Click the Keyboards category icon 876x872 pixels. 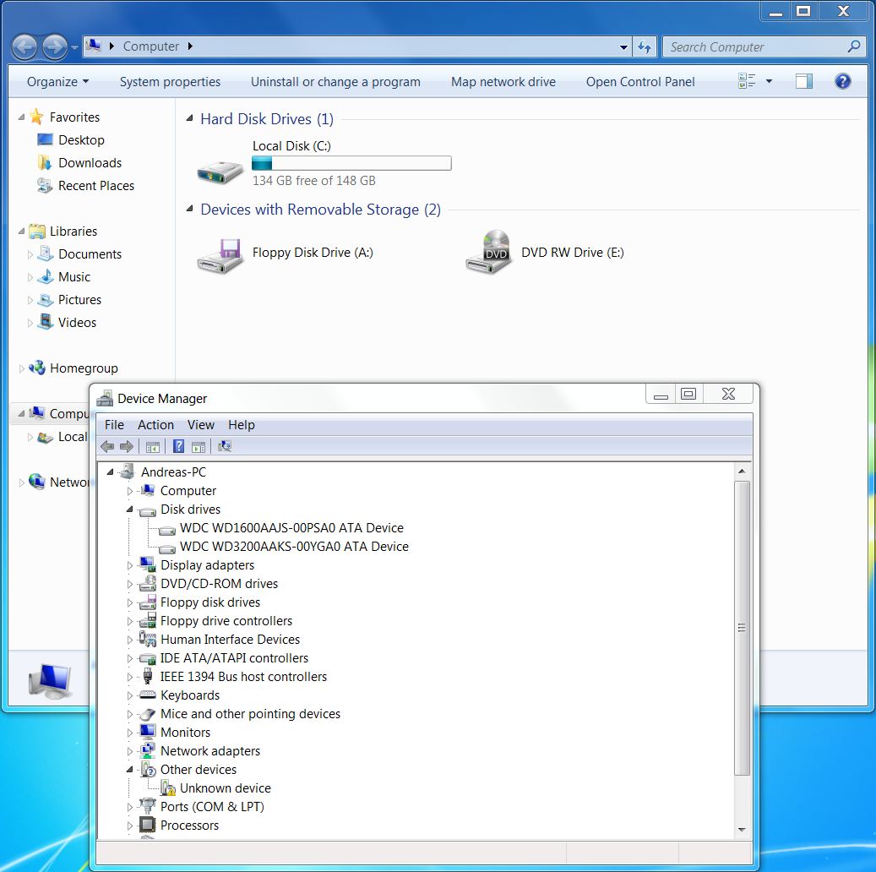(148, 695)
